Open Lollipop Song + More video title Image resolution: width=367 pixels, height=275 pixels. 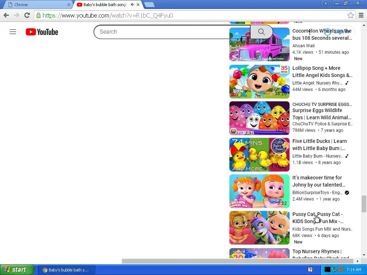pos(322,72)
